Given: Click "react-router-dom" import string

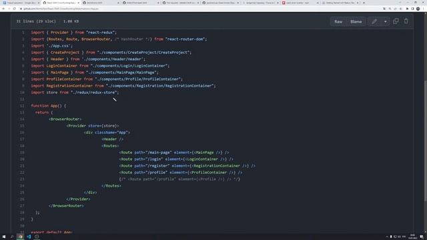Looking at the screenshot, I should point(185,39).
